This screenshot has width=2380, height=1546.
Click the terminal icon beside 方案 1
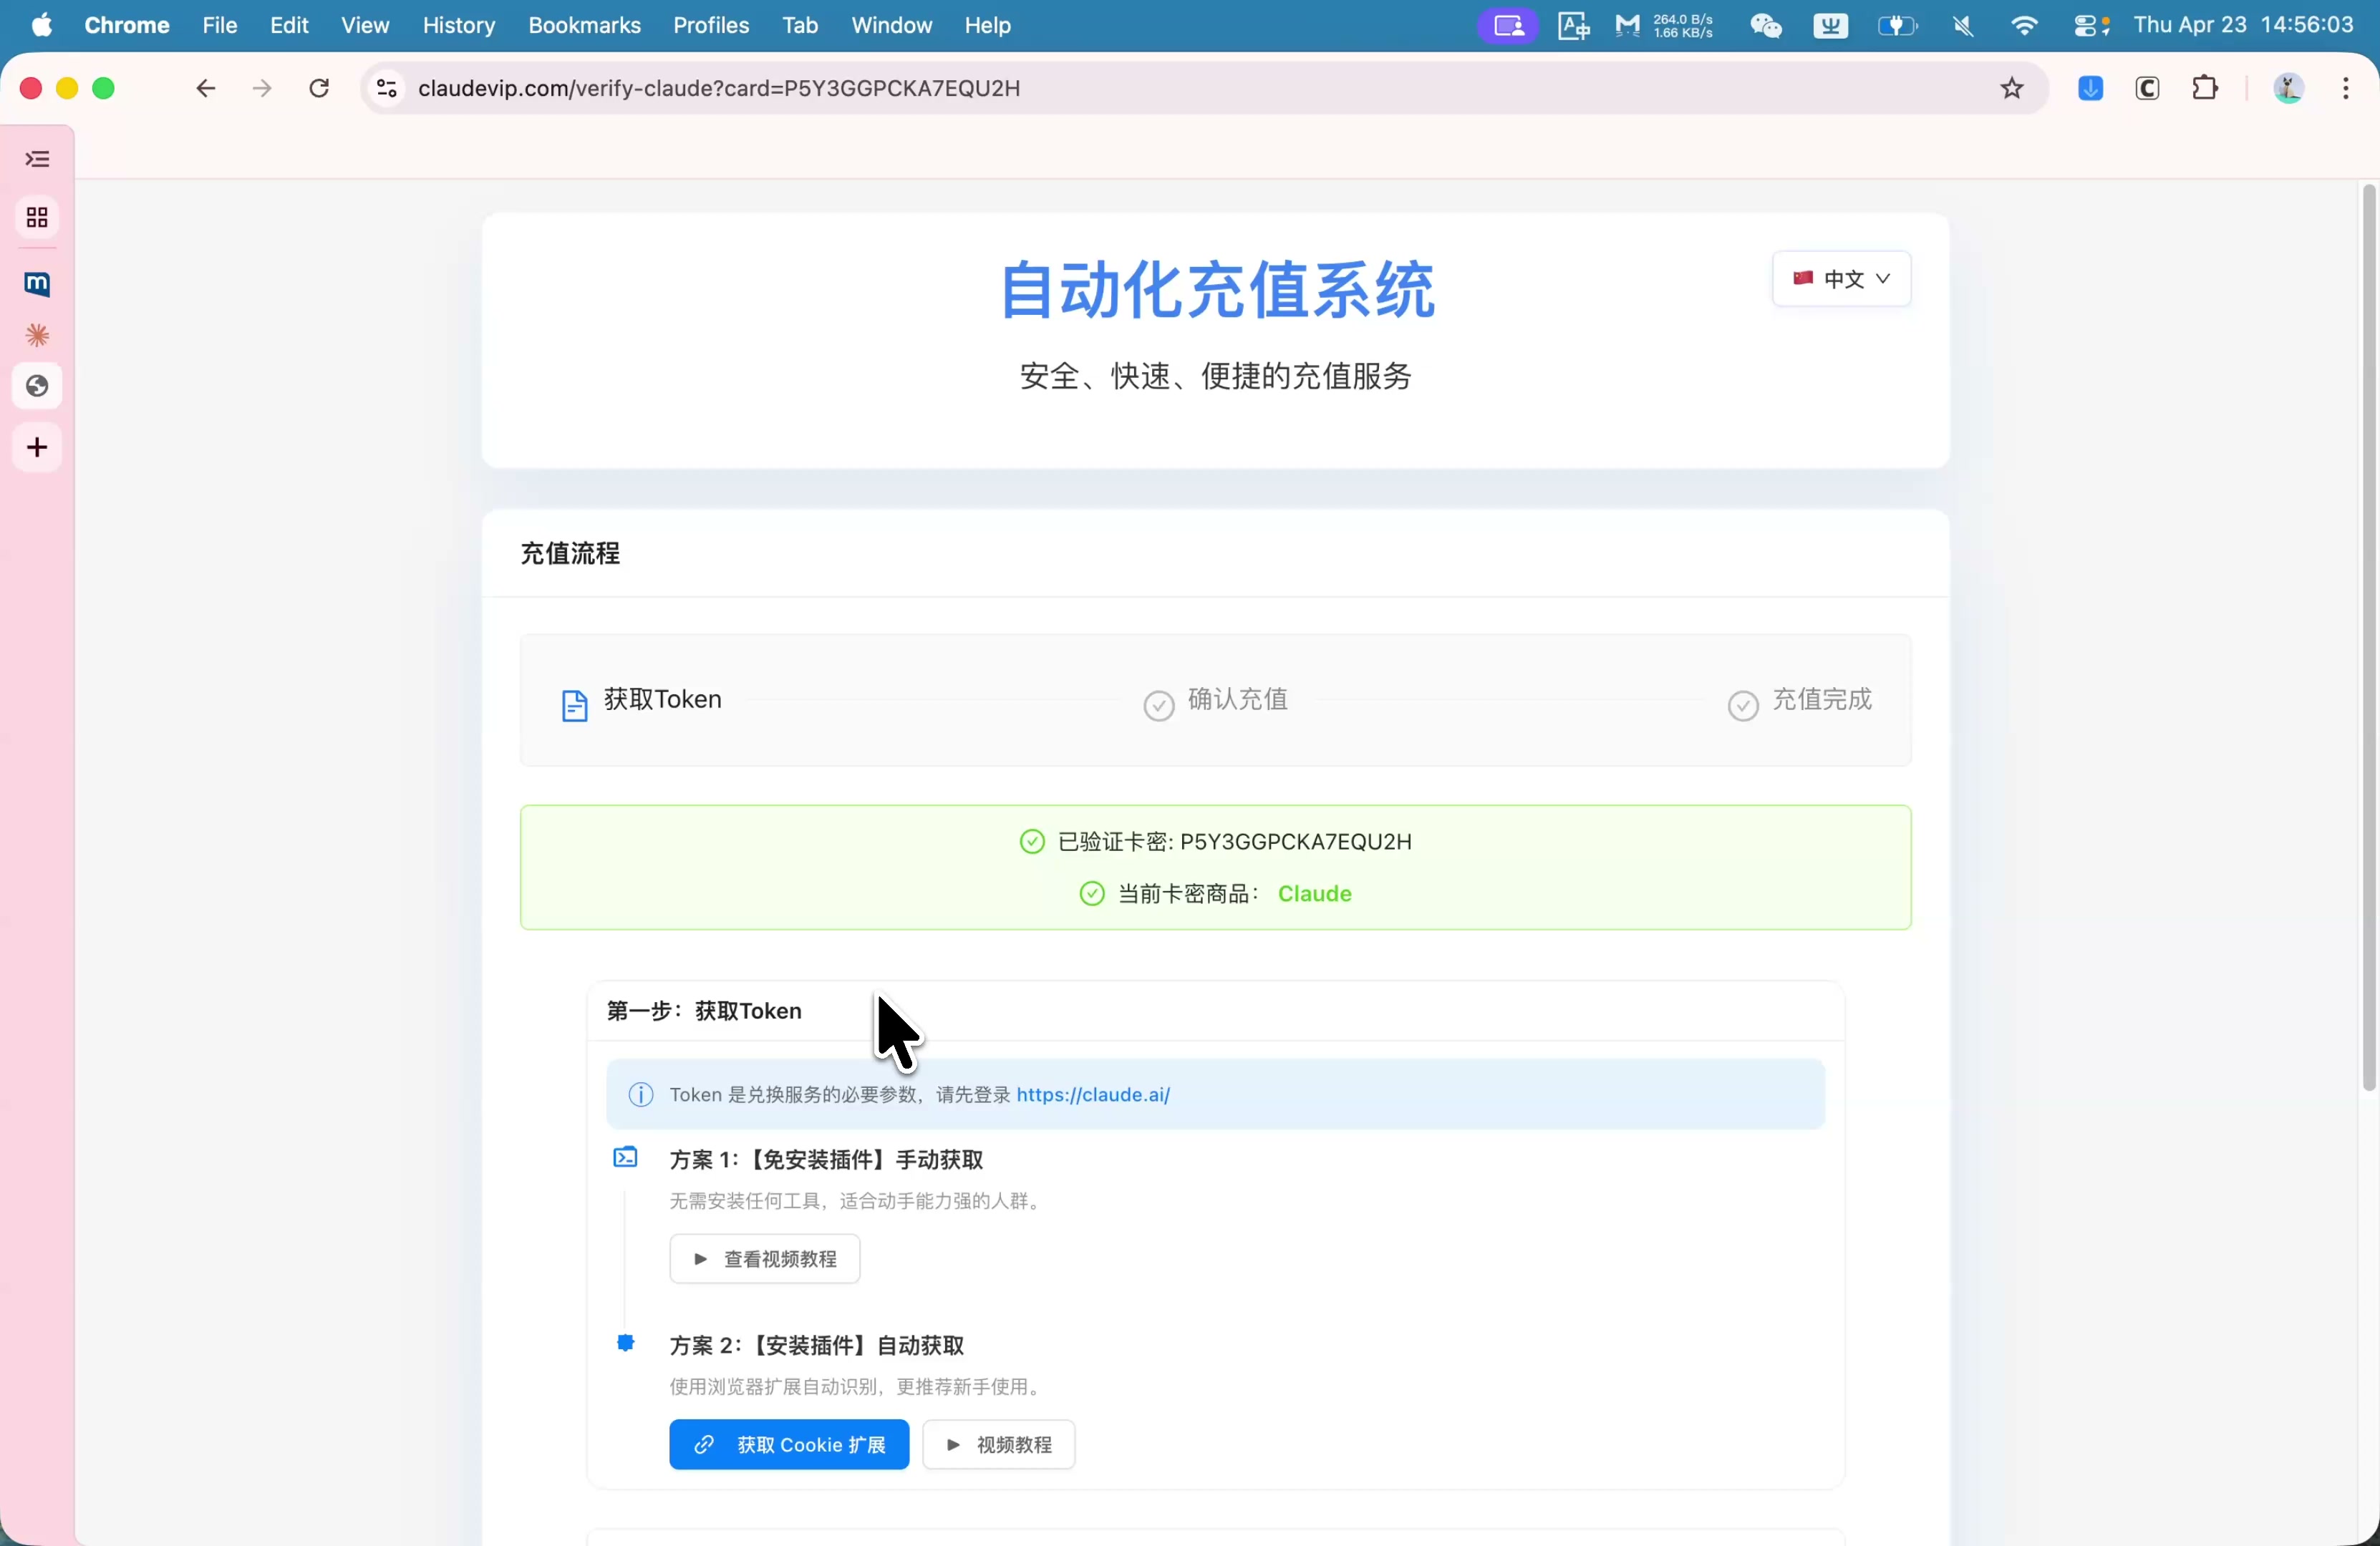tap(625, 1157)
